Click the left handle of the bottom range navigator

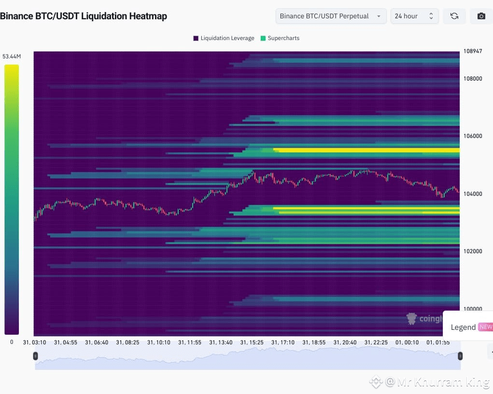[35, 356]
